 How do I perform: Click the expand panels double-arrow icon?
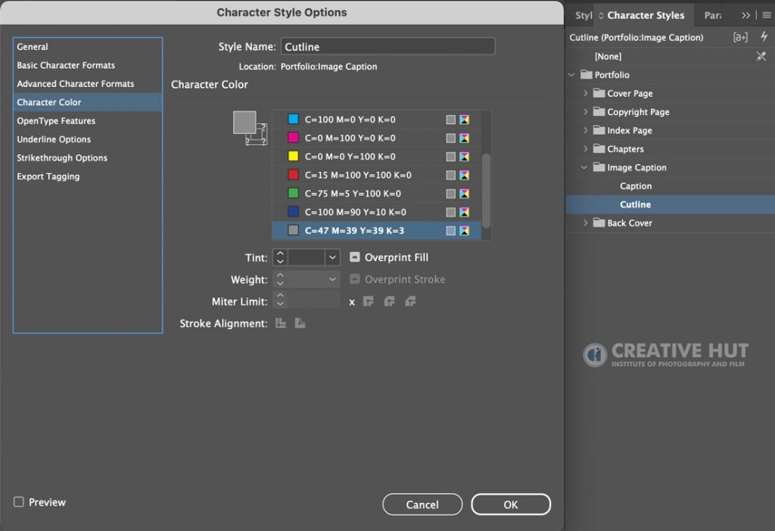[745, 15]
